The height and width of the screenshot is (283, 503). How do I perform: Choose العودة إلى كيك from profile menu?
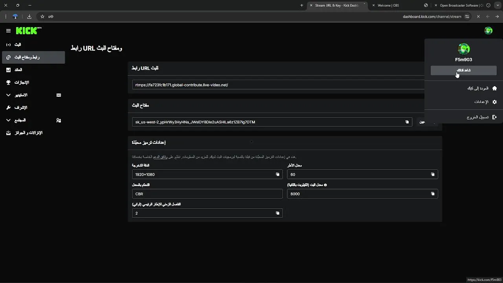click(x=464, y=88)
